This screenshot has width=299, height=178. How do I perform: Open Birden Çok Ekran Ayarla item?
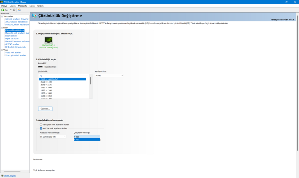coord(15,47)
